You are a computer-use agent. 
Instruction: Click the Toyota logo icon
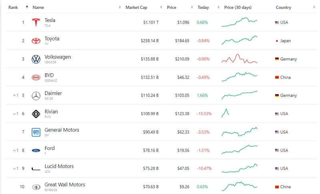coord(36,41)
